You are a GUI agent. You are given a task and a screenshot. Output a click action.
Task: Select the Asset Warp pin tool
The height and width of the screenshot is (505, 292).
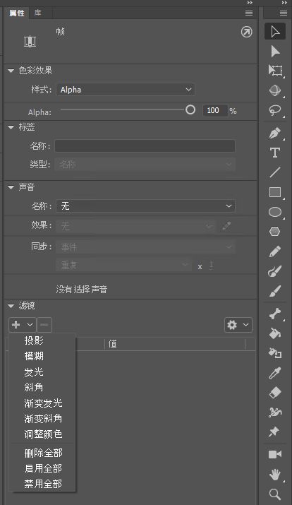pyautogui.click(x=274, y=432)
